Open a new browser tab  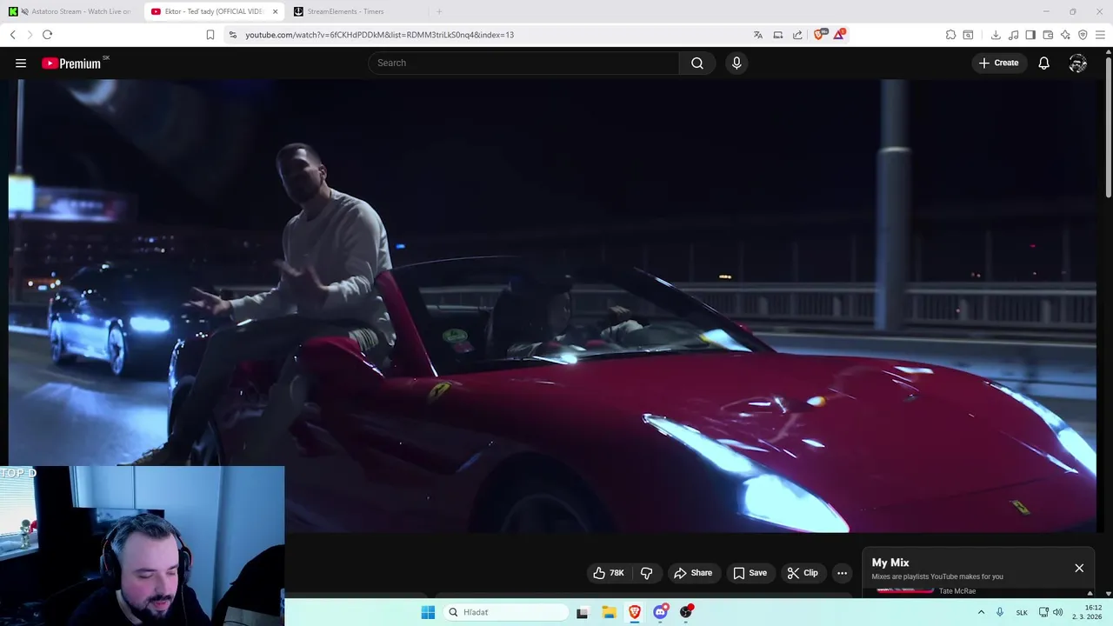(439, 11)
